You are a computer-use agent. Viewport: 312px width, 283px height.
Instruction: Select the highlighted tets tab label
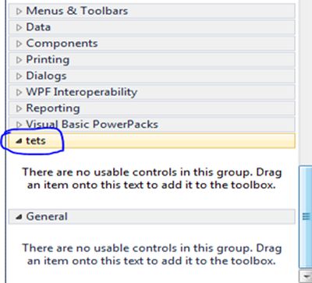pyautogui.click(x=36, y=140)
